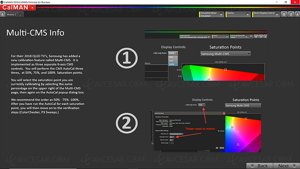Open Saturation Point 75% dropdown in AutoCal Setup

pyautogui.click(x=172, y=137)
